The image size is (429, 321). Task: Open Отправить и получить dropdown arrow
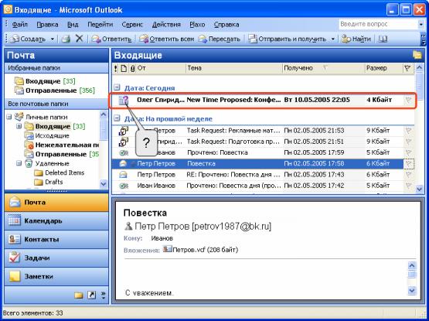pyautogui.click(x=333, y=39)
